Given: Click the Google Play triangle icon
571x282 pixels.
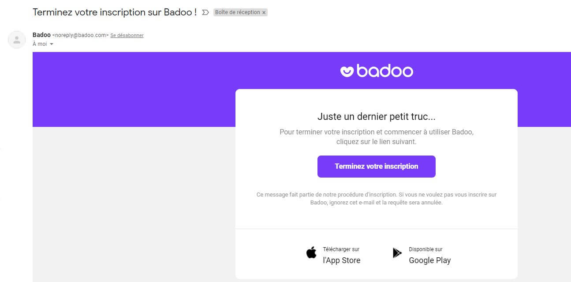Looking at the screenshot, I should 397,253.
